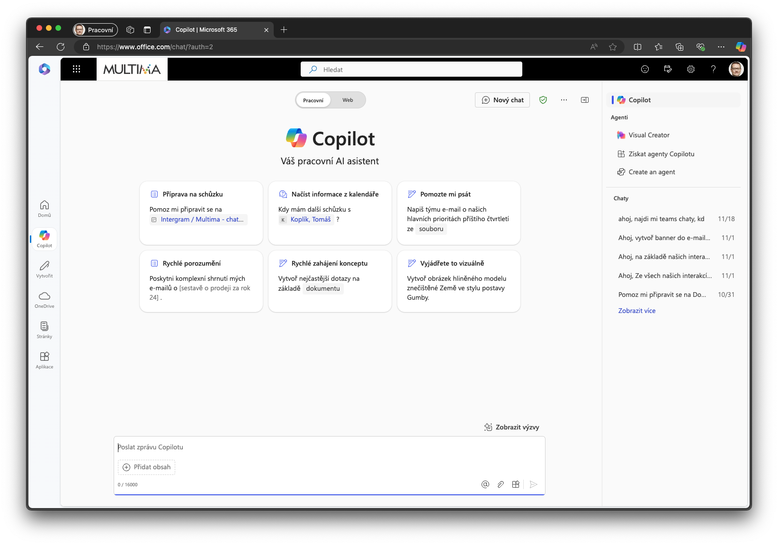Open the Microsoft 365 app launcher grid

76,69
